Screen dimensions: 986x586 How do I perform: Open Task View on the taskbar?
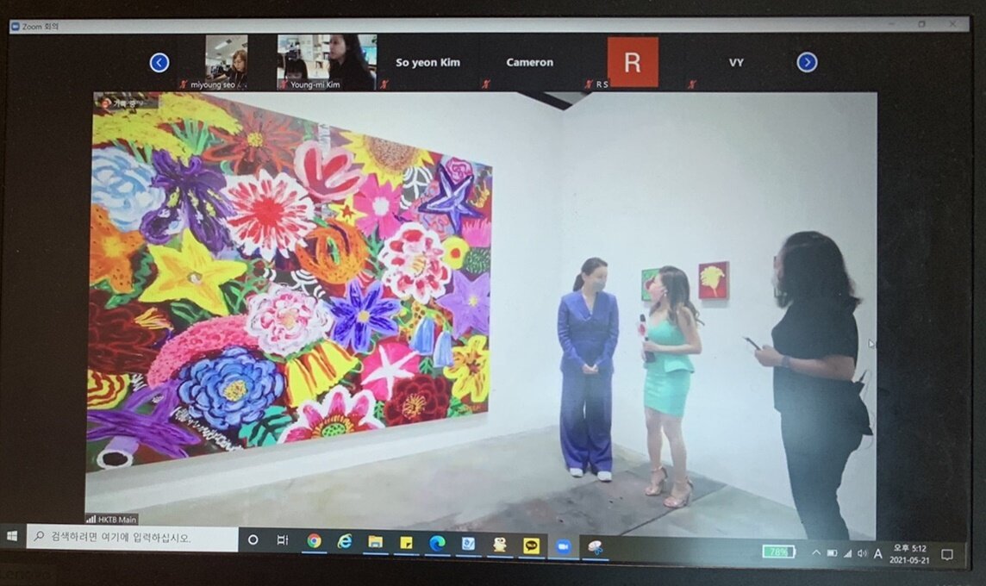(283, 540)
